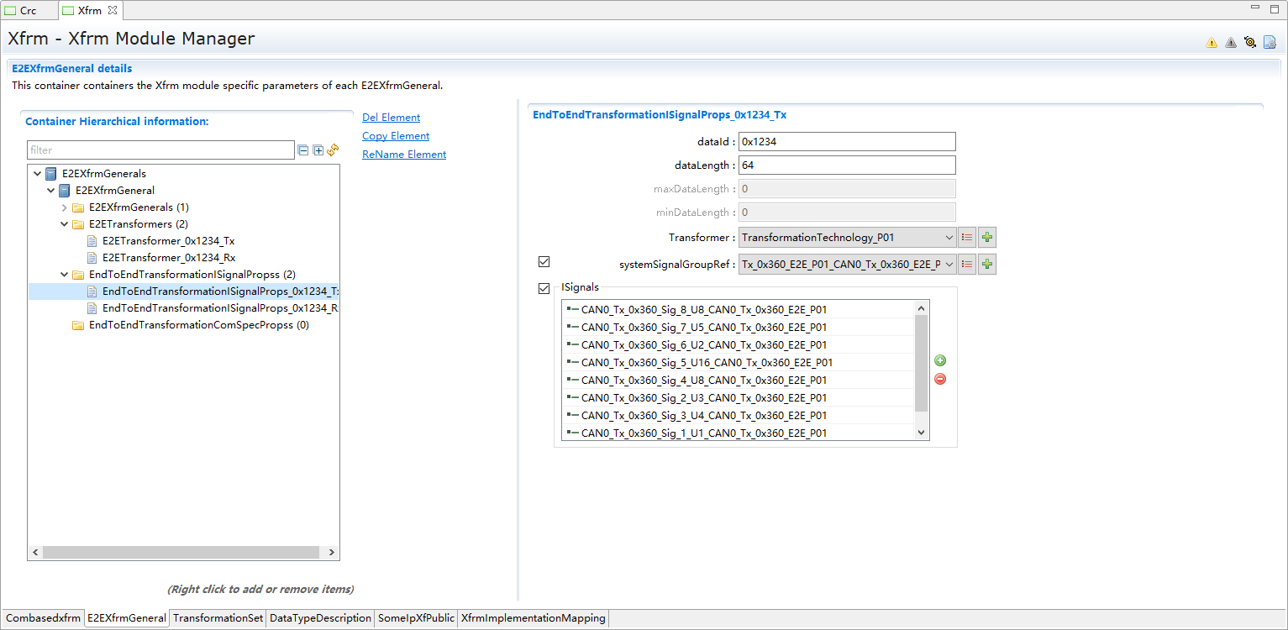
Task: Uncheck the systemSignalGroupRef checkbox
Action: pos(544,262)
